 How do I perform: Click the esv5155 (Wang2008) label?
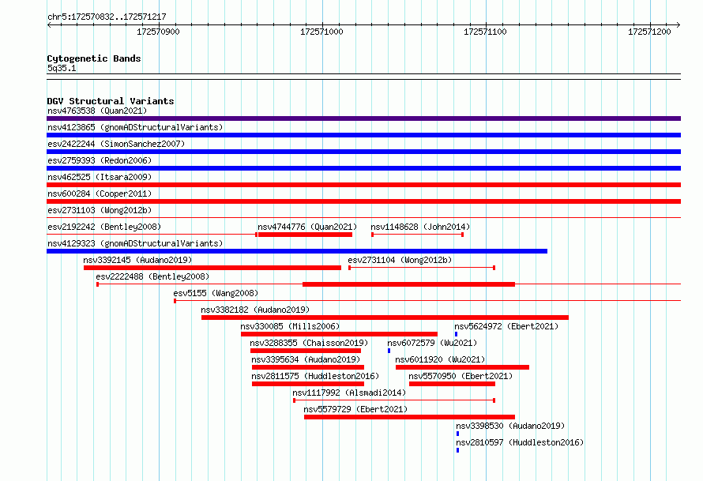pos(216,293)
